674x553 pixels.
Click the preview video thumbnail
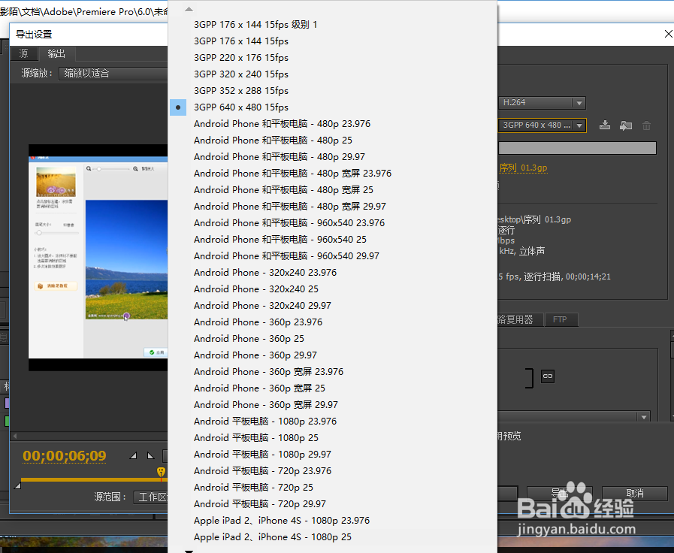pos(98,257)
